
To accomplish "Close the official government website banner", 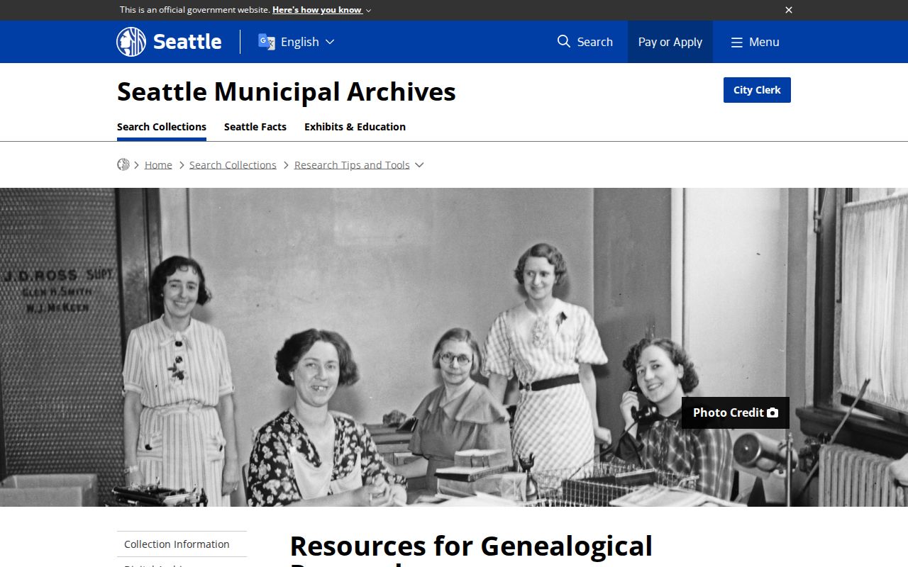I will point(789,10).
